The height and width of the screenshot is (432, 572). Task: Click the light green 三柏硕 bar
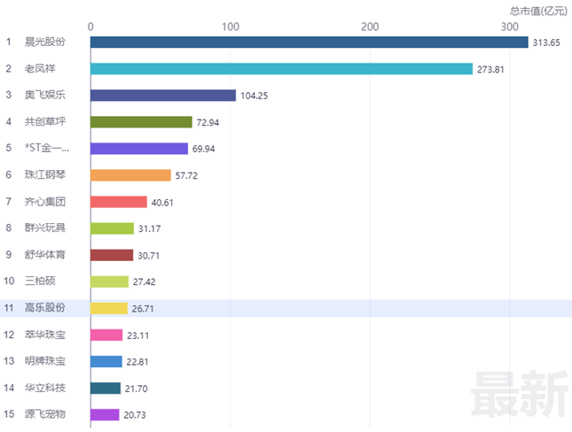tap(110, 282)
